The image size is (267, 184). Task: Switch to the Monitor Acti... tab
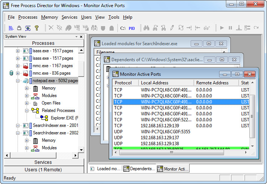[x=173, y=169]
